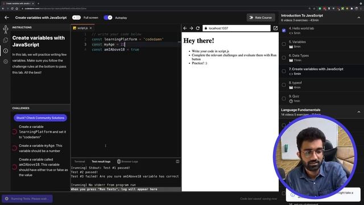Click the video icon under 8. typeof
The height and width of the screenshot is (205, 364).
coord(291,88)
